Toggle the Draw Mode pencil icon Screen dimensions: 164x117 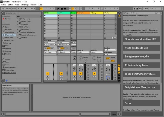(x=134, y=9)
